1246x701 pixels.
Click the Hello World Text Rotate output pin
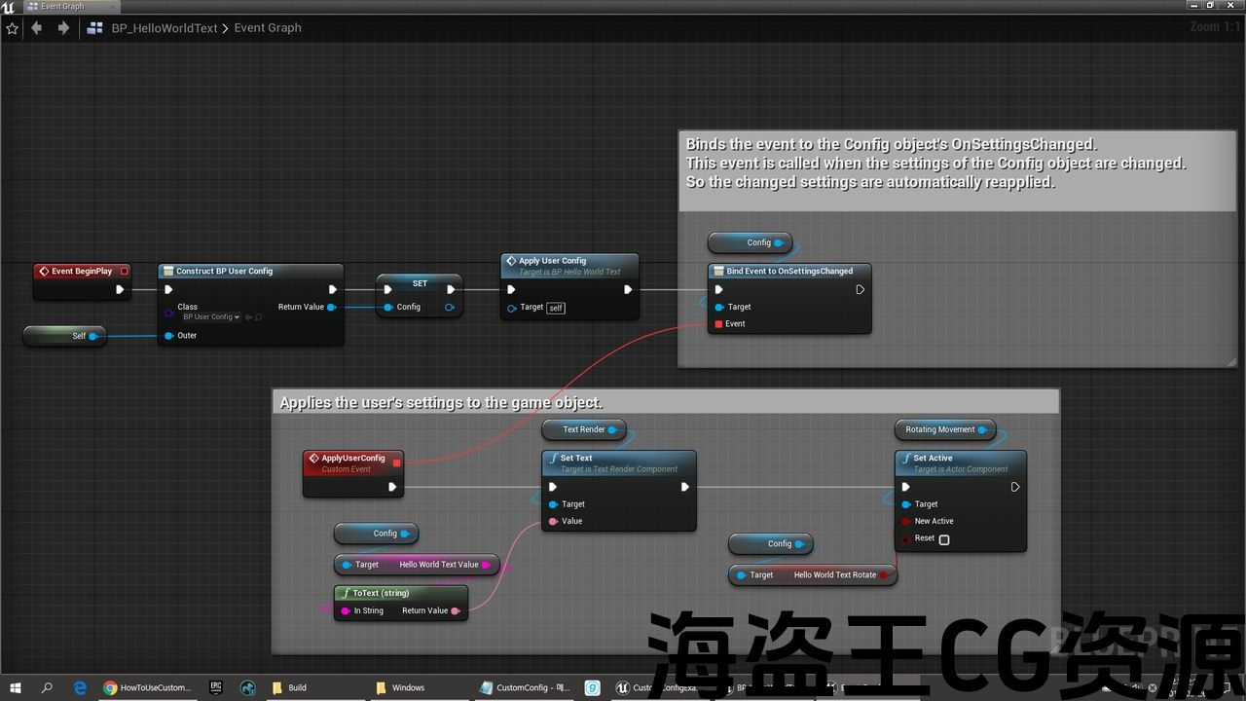tap(884, 575)
